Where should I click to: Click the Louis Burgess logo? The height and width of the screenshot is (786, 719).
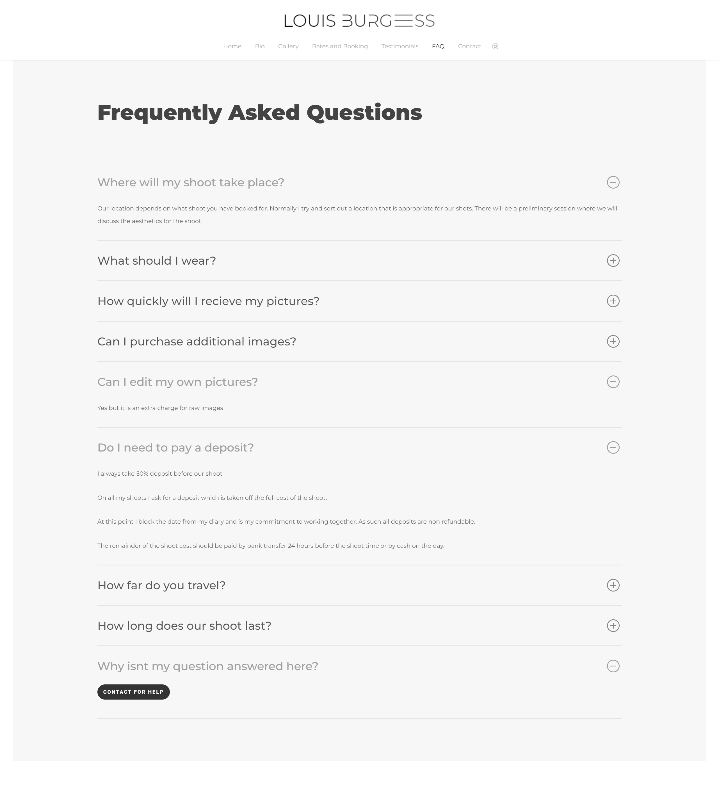point(359,21)
